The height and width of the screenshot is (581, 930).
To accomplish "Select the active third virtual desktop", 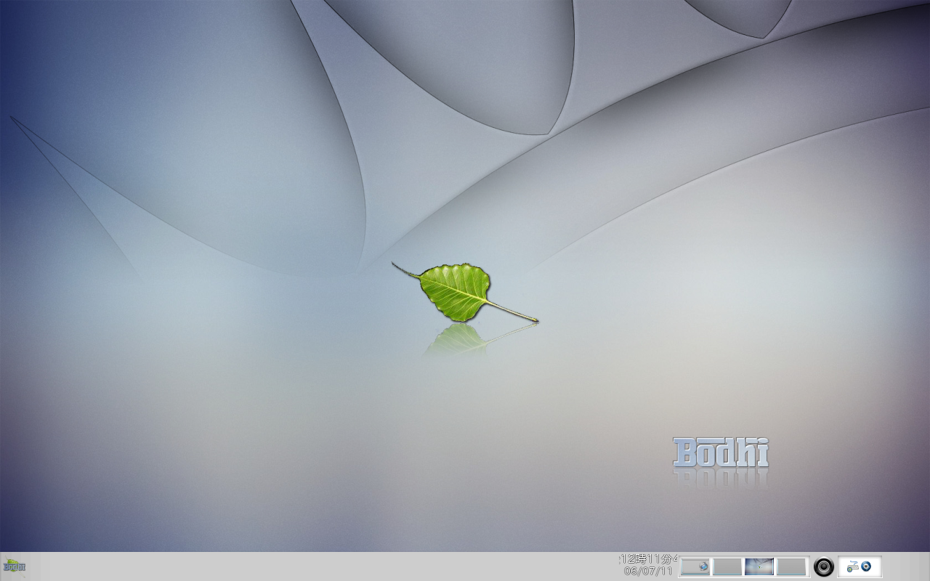I will pyautogui.click(x=760, y=566).
